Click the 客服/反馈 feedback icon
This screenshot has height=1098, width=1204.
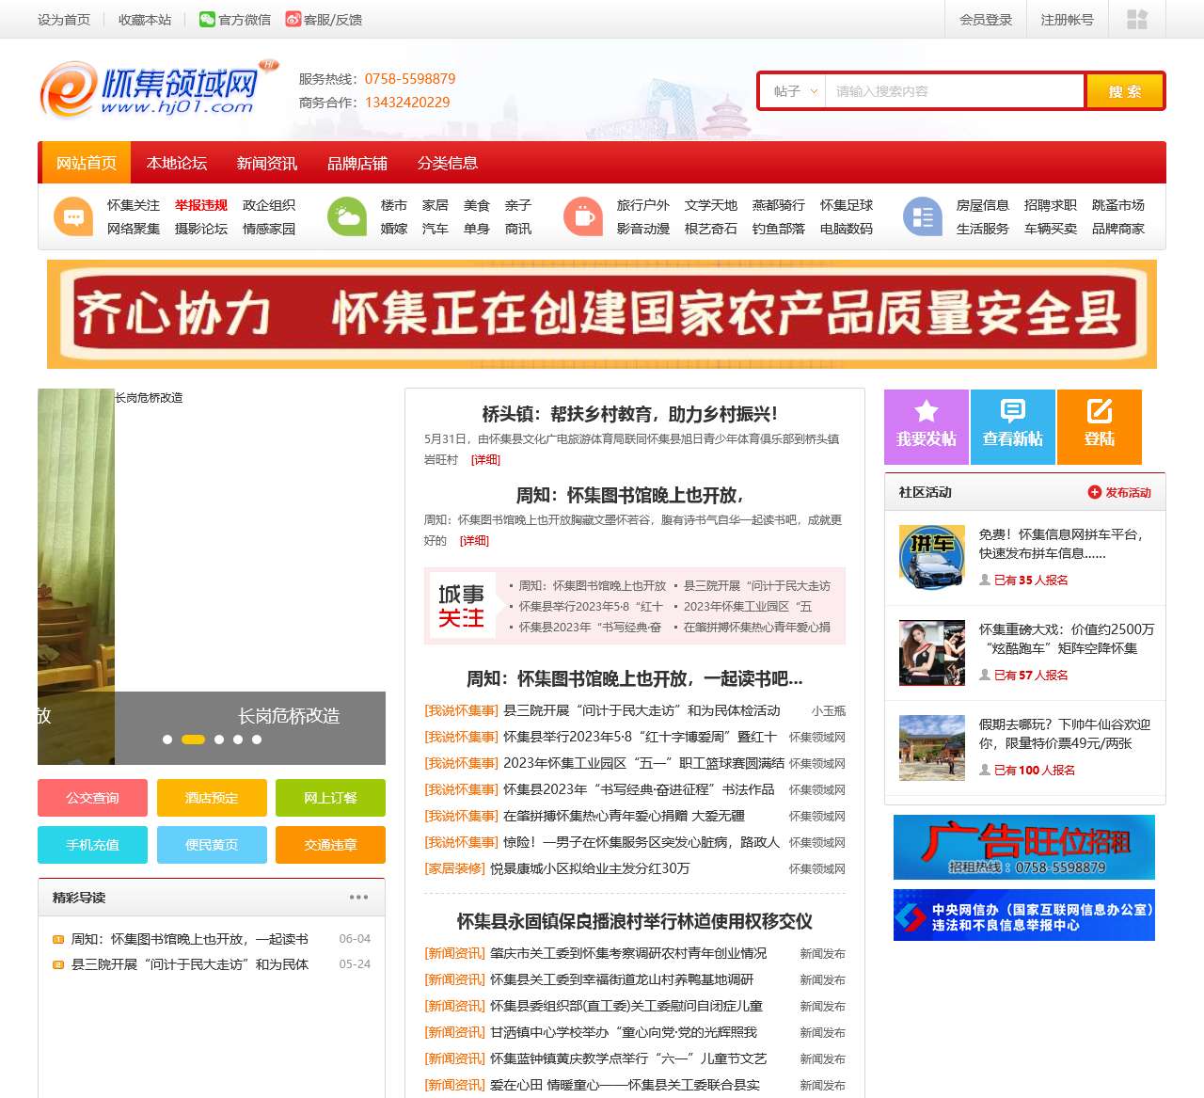pos(293,18)
